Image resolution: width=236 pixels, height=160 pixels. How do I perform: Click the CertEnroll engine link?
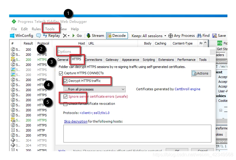(187, 89)
